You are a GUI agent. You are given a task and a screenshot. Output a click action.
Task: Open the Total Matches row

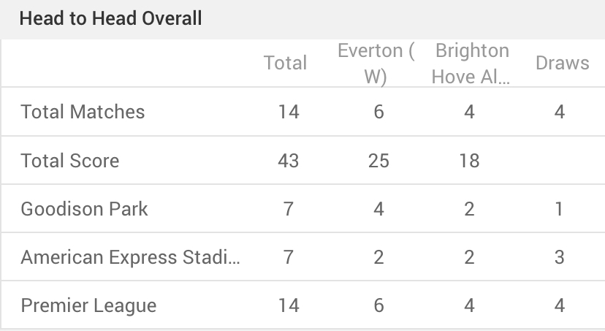coord(303,112)
